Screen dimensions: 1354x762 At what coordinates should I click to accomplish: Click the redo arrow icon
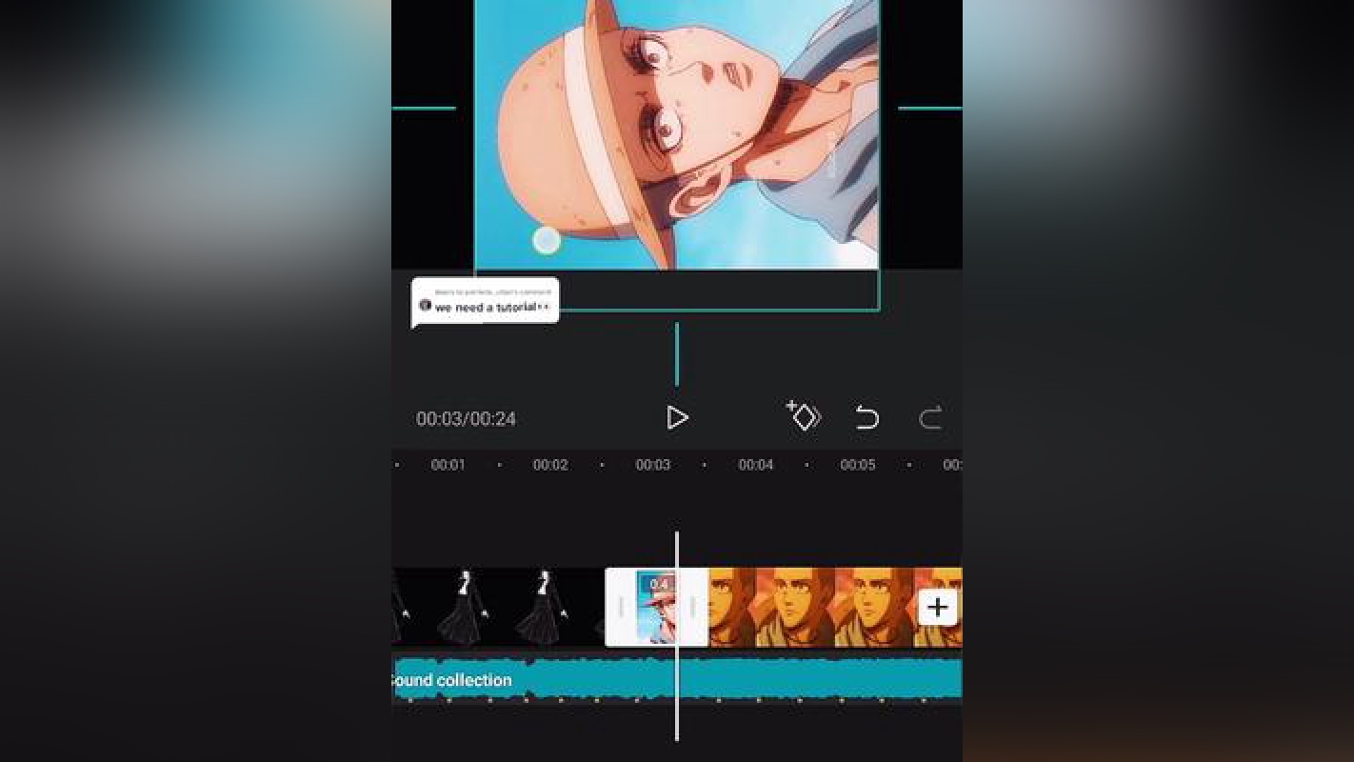(x=930, y=417)
